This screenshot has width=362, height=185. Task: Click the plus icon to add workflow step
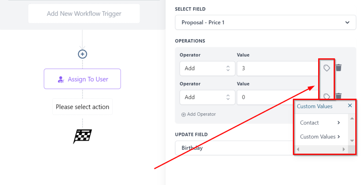coord(82,54)
